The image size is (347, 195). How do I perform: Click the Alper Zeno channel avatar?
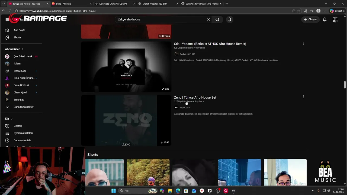click(x=176, y=108)
